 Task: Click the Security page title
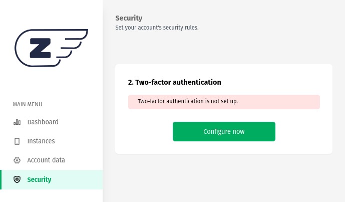[129, 19]
